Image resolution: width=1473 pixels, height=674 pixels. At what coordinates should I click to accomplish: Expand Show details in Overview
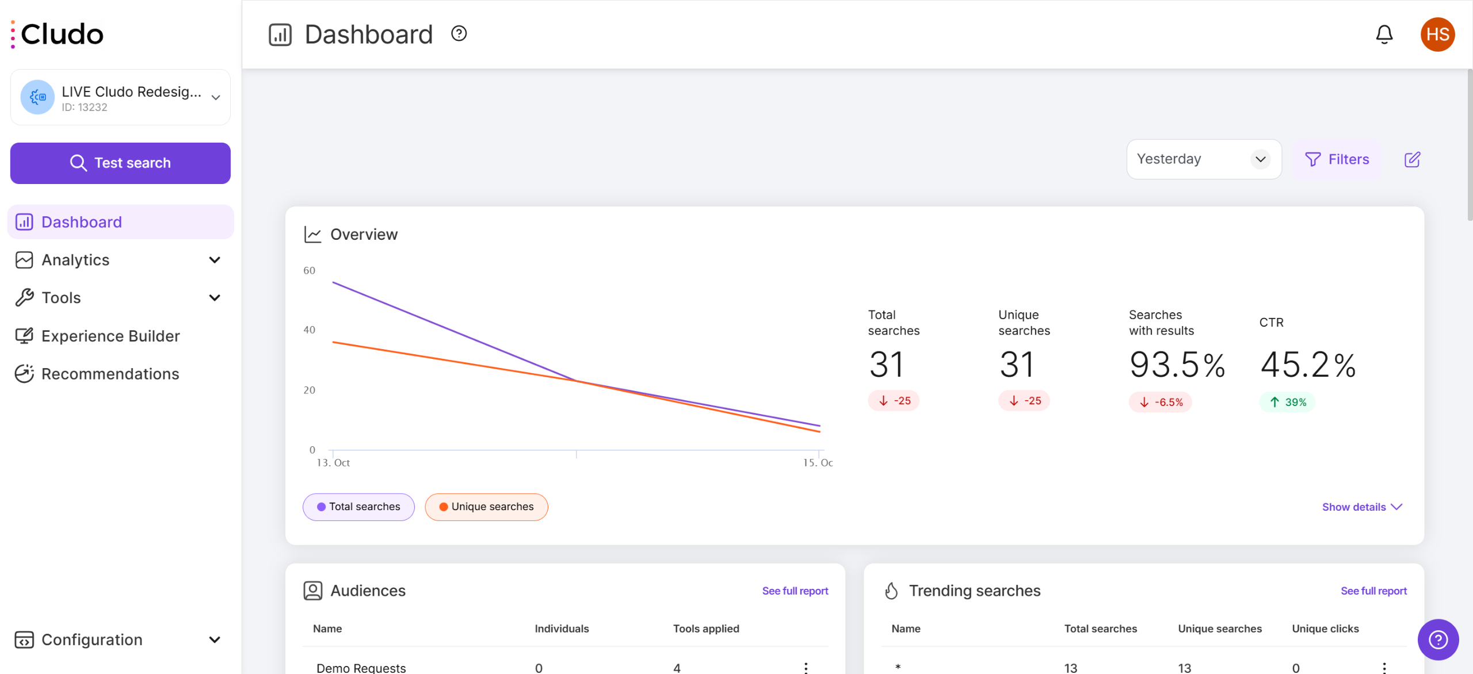pyautogui.click(x=1361, y=507)
